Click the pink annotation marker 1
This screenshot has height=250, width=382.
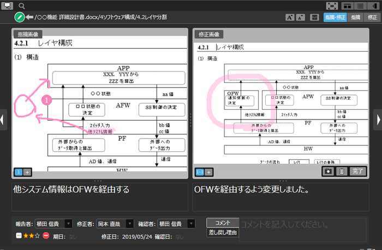click(46, 100)
